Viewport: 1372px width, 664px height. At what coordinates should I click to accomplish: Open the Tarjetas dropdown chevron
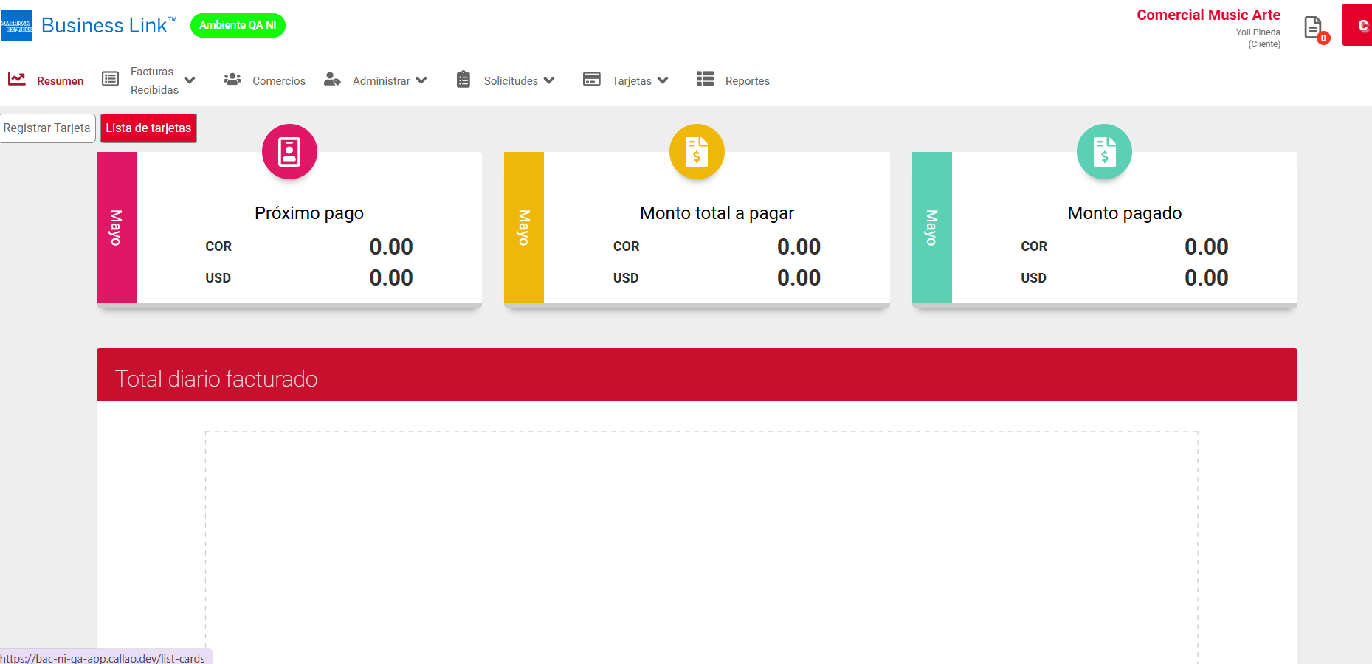tap(663, 80)
